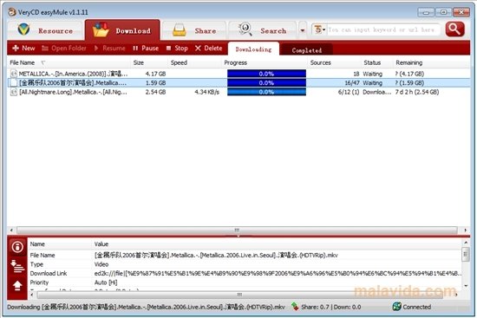
Task: Click the Type Video detail row
Action: click(245, 264)
